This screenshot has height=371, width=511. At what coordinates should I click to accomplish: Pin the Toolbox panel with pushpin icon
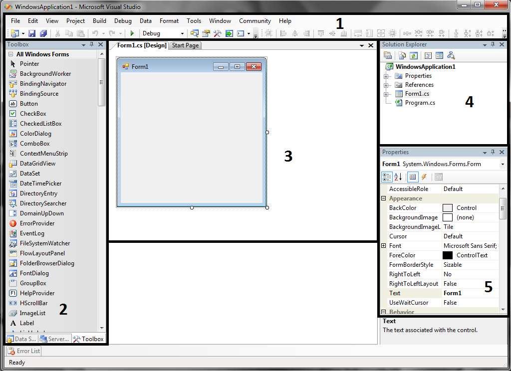(92, 44)
